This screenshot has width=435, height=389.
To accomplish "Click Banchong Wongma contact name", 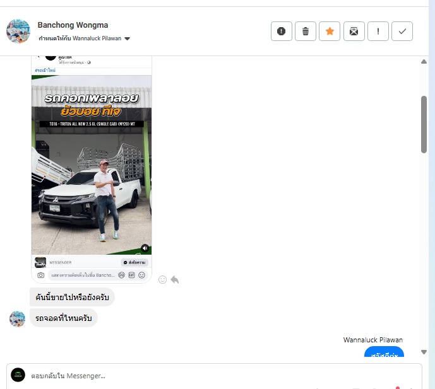I will 73,25.
